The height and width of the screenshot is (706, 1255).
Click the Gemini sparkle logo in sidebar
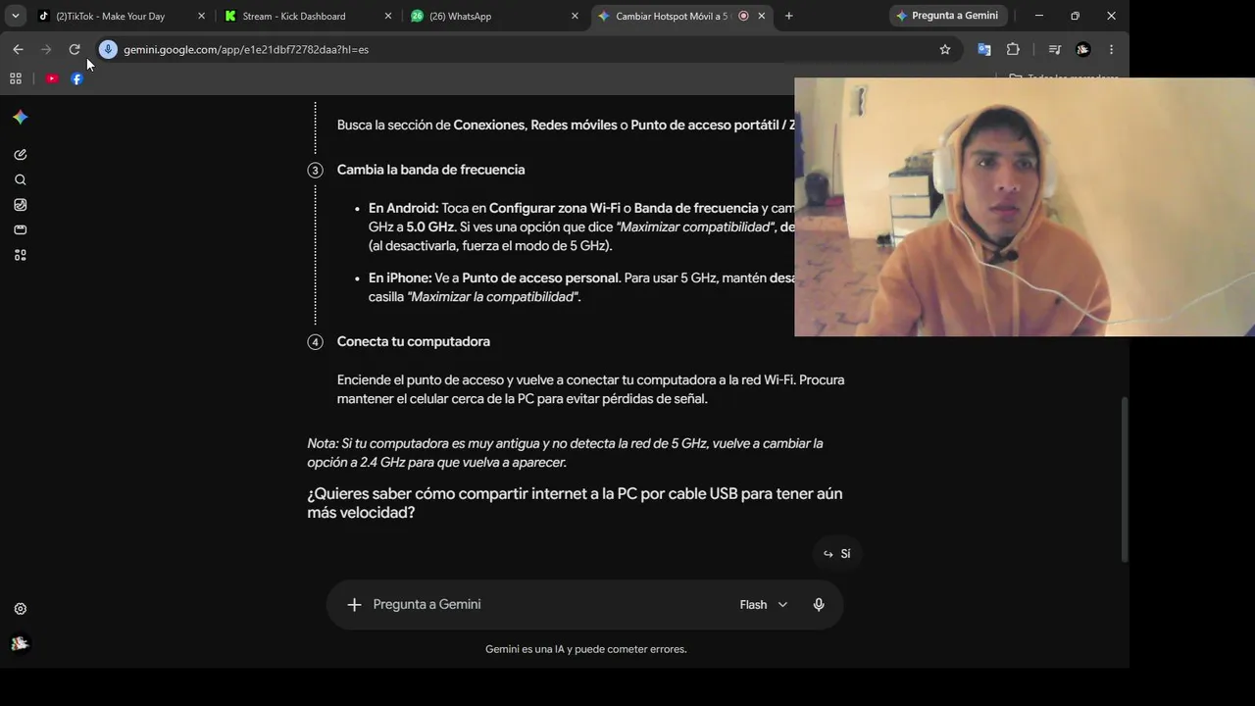click(21, 118)
